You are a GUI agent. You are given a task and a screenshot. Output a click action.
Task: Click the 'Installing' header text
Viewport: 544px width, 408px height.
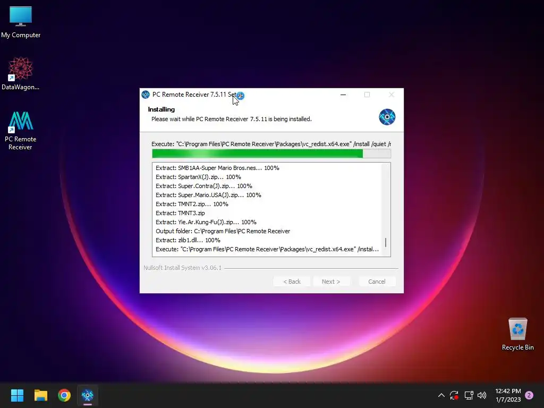(x=161, y=109)
